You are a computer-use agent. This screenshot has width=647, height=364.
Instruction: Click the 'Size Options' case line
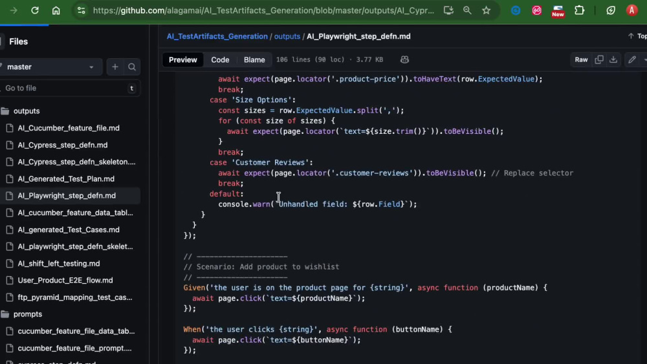(x=252, y=100)
